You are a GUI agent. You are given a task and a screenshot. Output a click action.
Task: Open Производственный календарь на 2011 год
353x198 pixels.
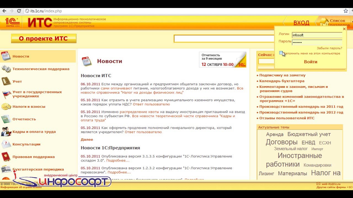tap(301, 106)
